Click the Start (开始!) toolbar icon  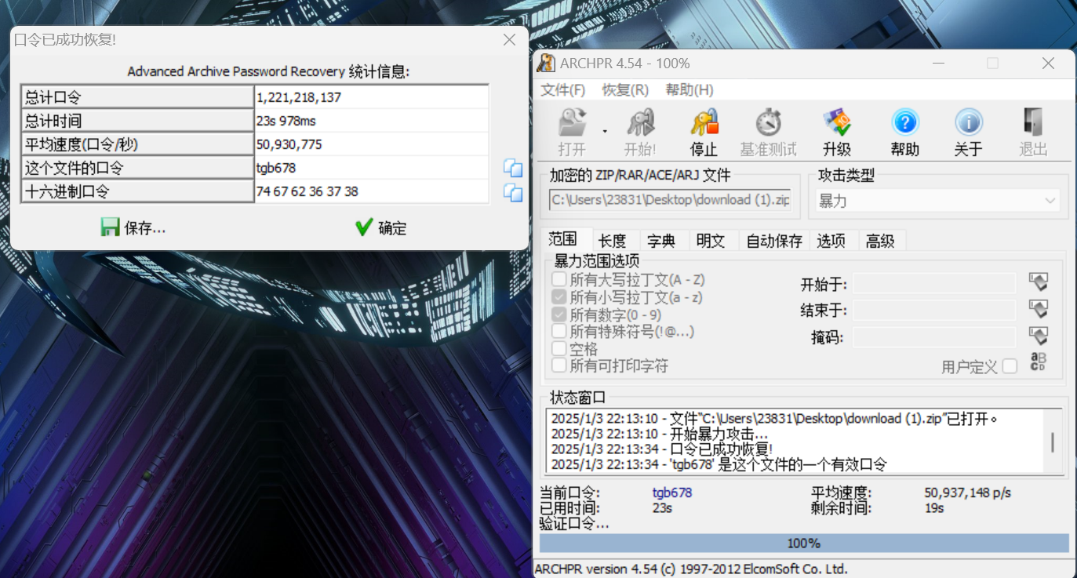[x=640, y=132]
